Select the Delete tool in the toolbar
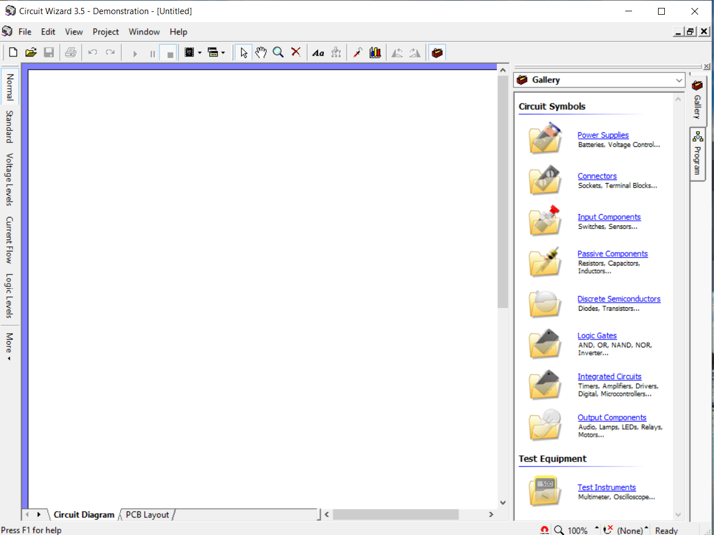Image resolution: width=714 pixels, height=535 pixels. tap(296, 52)
